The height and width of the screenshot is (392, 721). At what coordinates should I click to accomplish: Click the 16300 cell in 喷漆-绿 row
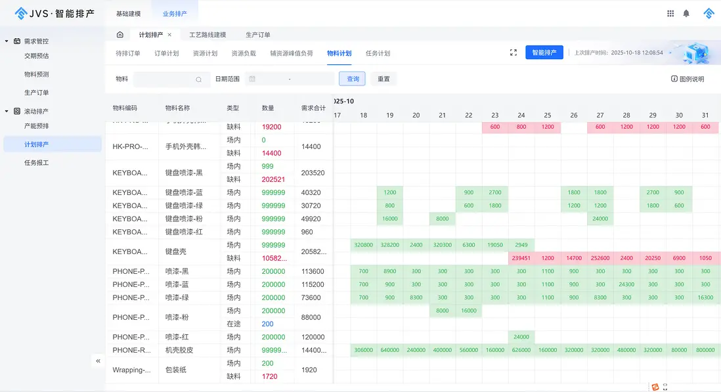705,298
